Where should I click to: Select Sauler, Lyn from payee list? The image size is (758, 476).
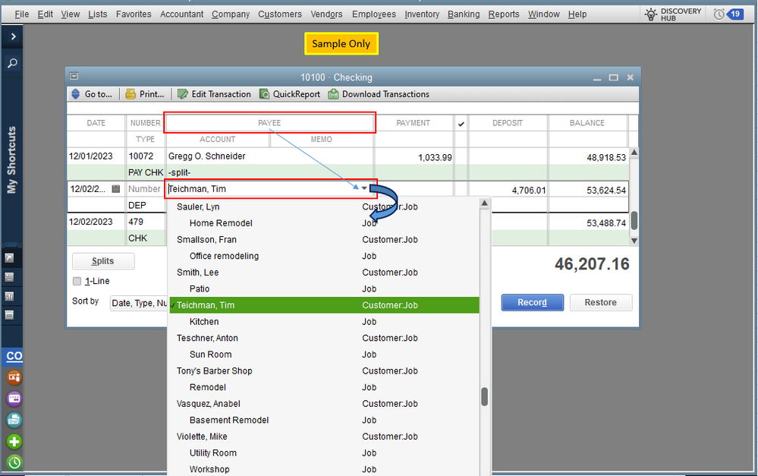click(324, 206)
